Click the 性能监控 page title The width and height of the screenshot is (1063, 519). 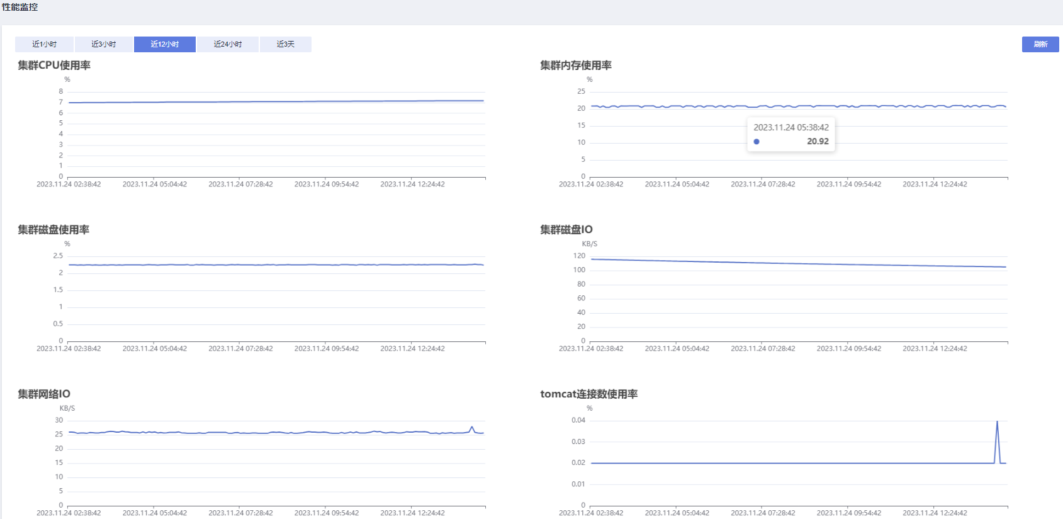tap(20, 7)
